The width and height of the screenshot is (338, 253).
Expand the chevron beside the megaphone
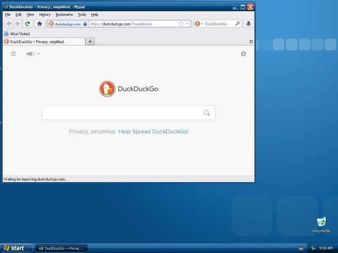[x=38, y=53]
